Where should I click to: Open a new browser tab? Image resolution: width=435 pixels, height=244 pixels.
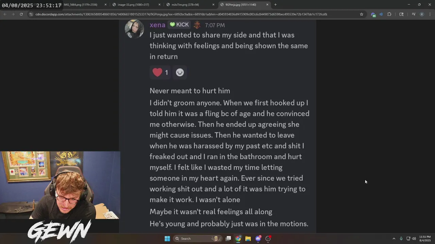(275, 5)
